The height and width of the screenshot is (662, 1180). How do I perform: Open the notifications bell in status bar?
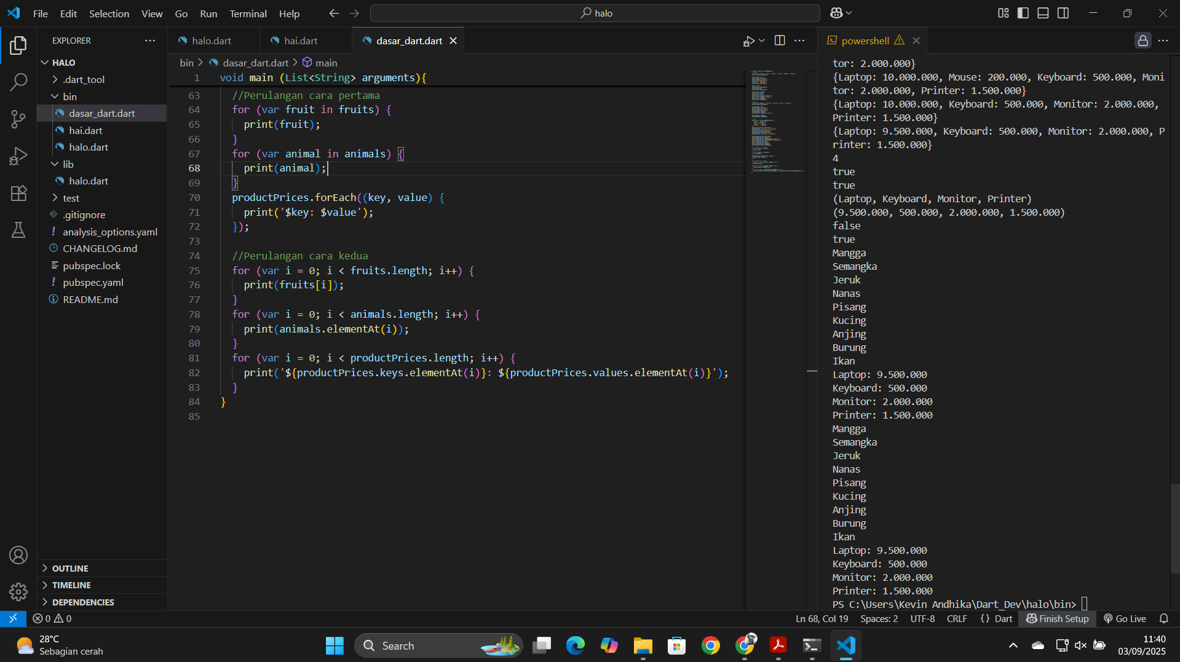point(1163,618)
